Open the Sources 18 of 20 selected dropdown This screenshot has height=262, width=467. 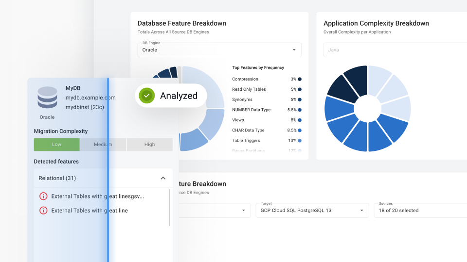coord(420,210)
